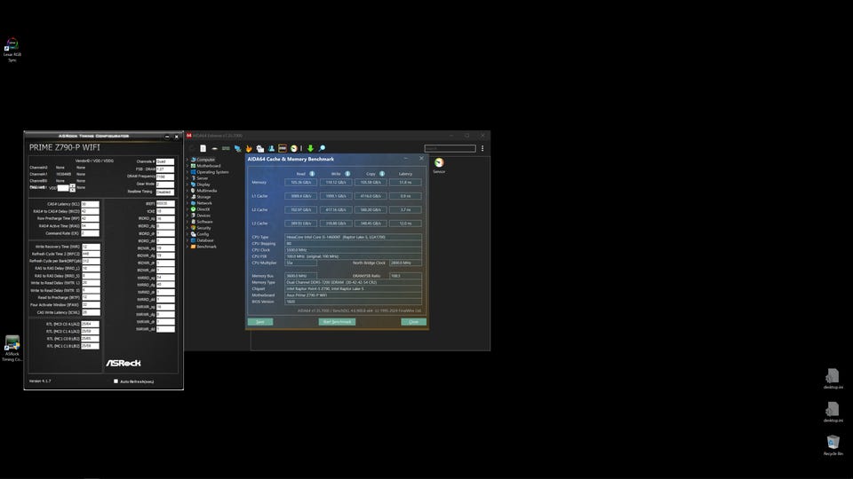Expand the Motherboard tree node
The height and width of the screenshot is (479, 853).
click(x=187, y=166)
